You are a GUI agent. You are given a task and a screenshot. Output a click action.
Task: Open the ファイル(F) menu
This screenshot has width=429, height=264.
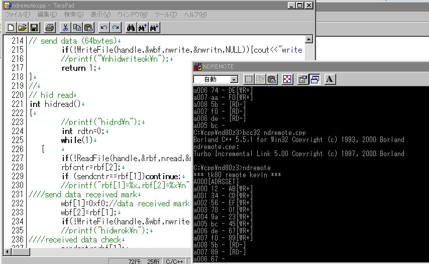point(18,15)
